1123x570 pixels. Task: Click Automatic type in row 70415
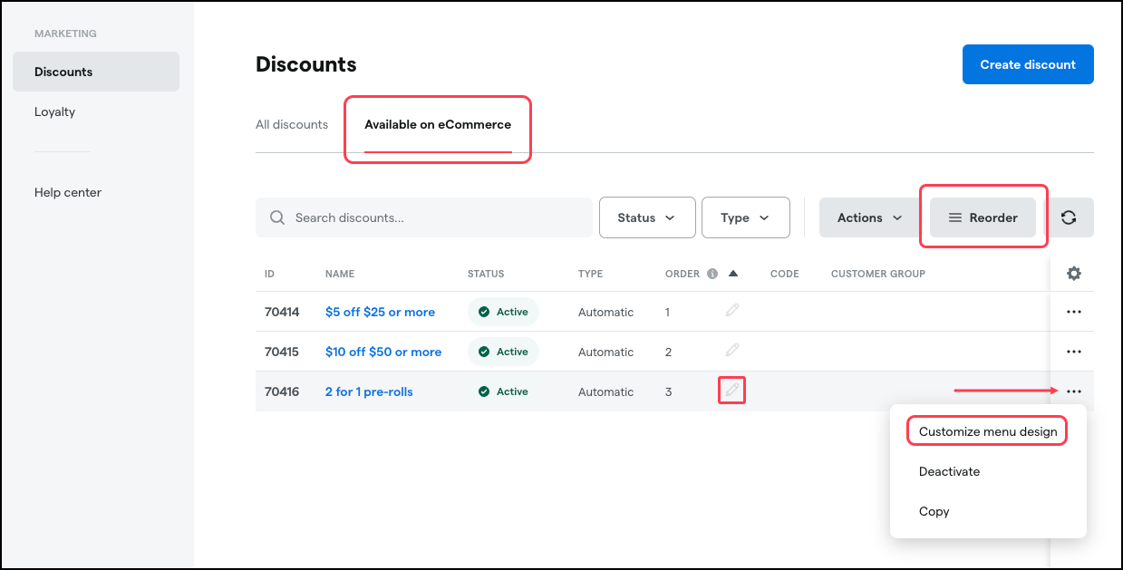click(606, 352)
